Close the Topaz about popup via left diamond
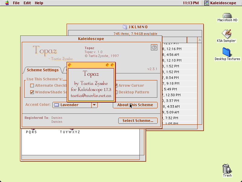 pyautogui.click(x=70, y=65)
